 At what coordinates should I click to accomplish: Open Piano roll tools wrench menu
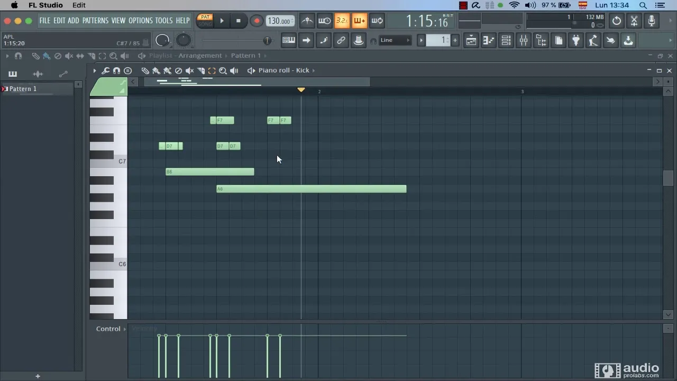tap(106, 70)
